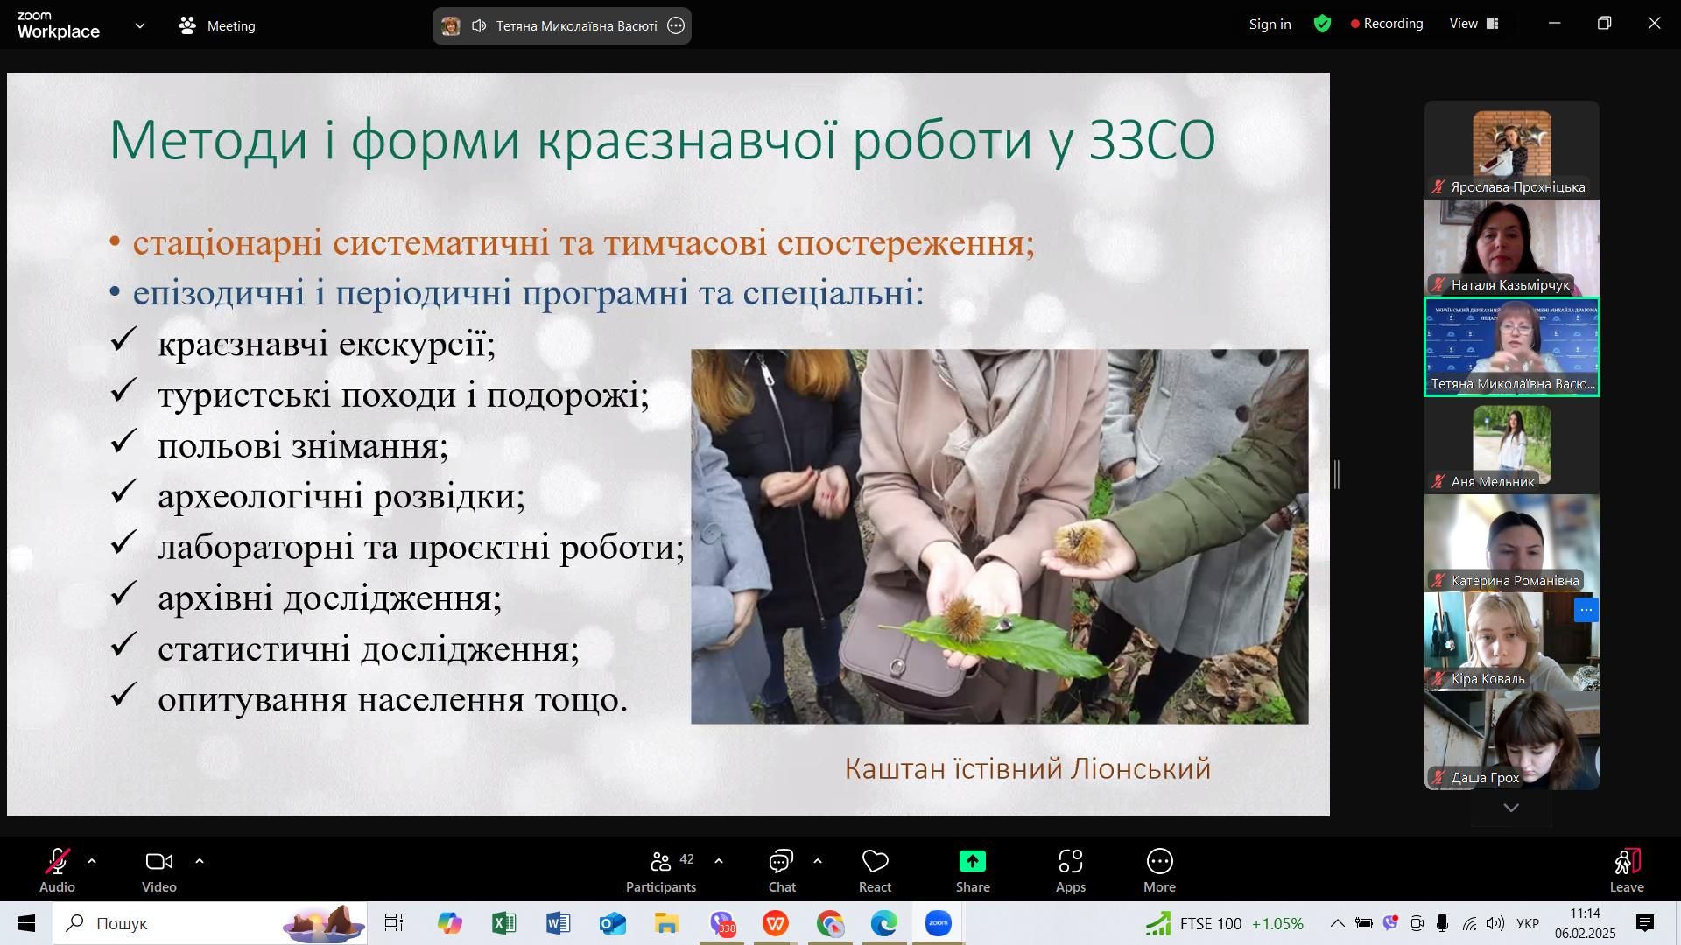This screenshot has height=945, width=1681.
Task: Select Даша Грох video tile
Action: 1512,741
